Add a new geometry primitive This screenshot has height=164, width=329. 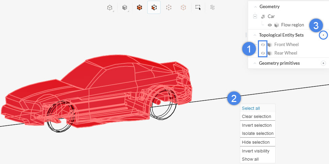click(x=323, y=63)
